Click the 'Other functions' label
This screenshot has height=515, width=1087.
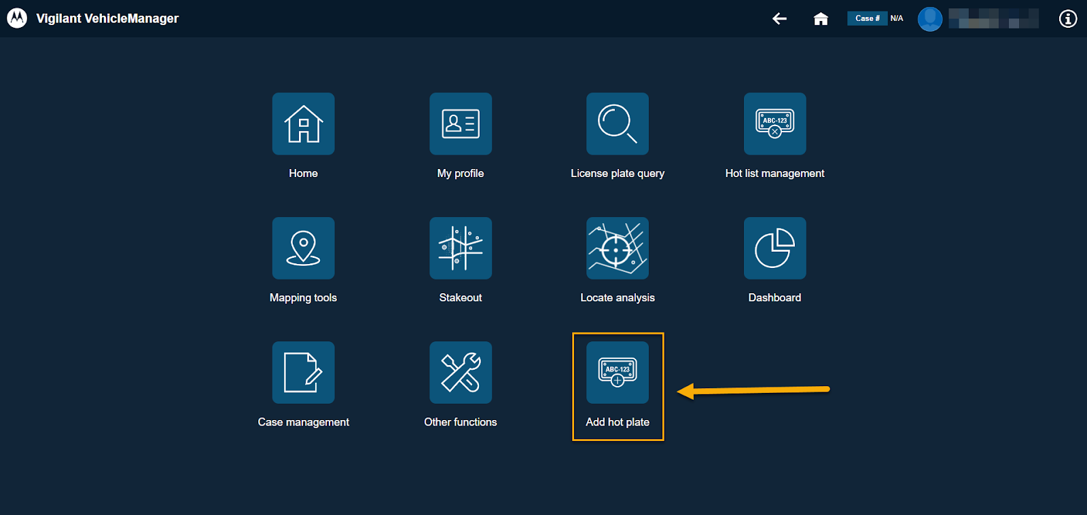(461, 422)
